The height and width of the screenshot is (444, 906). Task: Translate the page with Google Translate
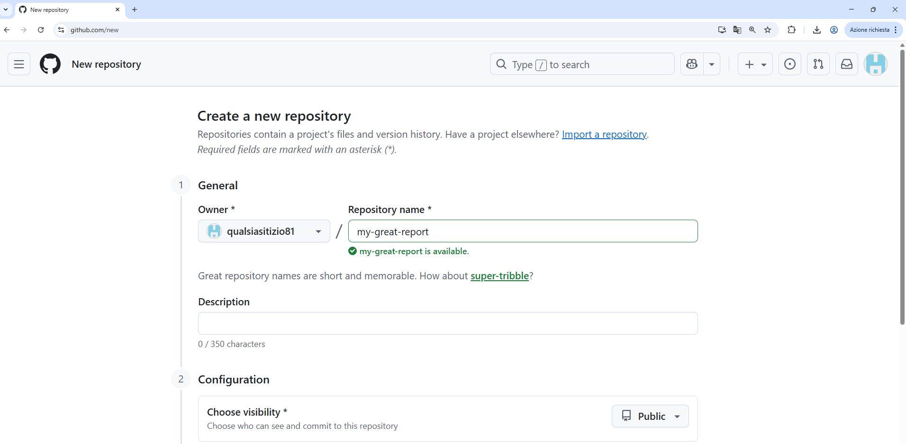[737, 30]
